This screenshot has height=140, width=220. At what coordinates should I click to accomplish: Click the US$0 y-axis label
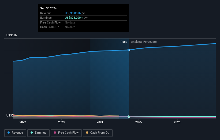[x=10, y=115]
